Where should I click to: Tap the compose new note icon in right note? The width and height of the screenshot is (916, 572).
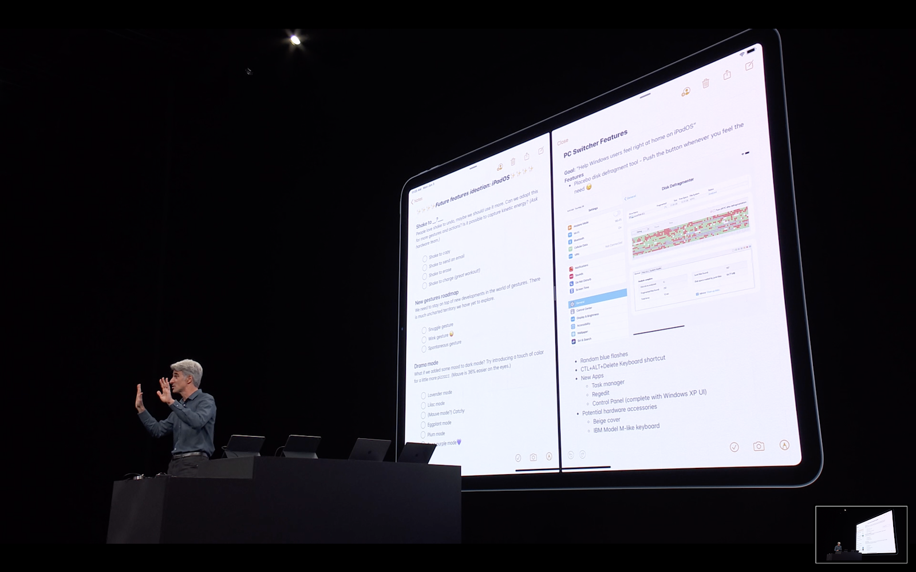(x=749, y=66)
